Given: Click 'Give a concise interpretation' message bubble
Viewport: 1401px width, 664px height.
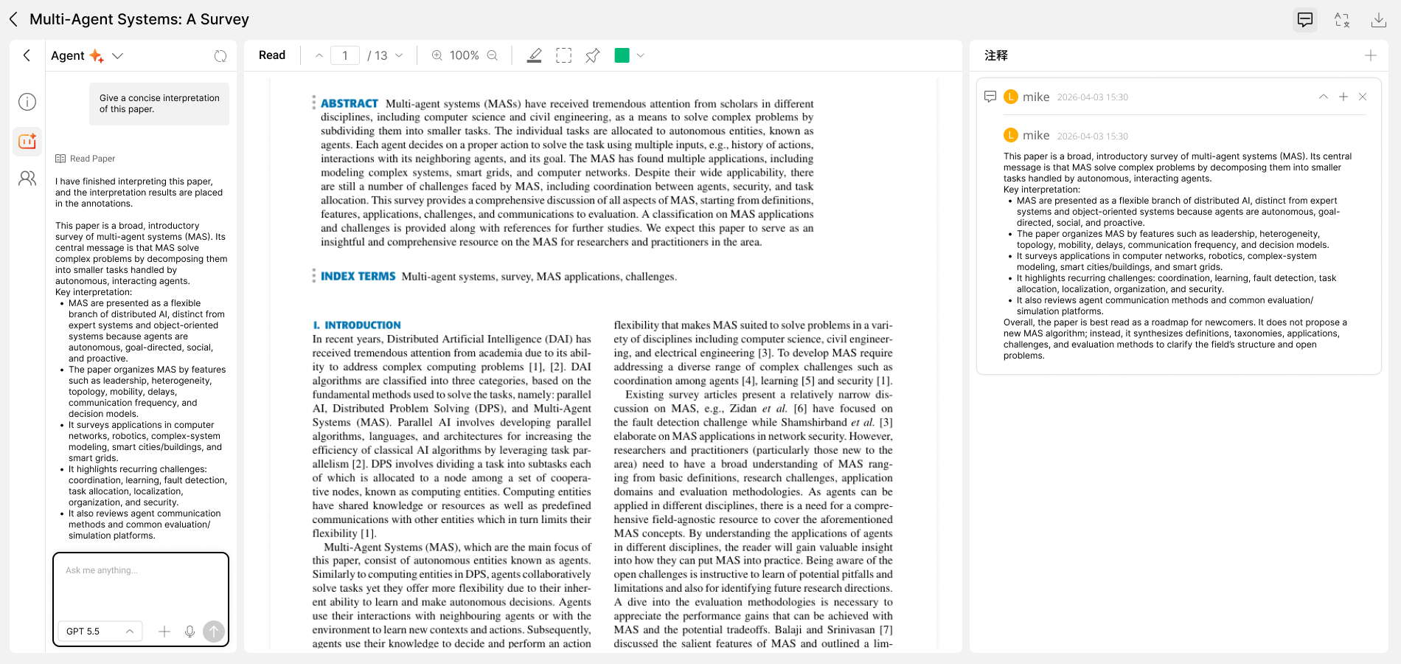Looking at the screenshot, I should click(x=159, y=104).
